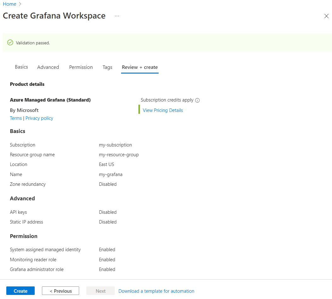Click the 'Create Grafana Workspace' page title
The image size is (332, 299).
pos(54,16)
